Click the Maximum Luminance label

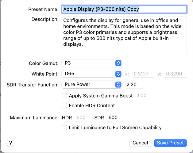pyautogui.click(x=34, y=118)
